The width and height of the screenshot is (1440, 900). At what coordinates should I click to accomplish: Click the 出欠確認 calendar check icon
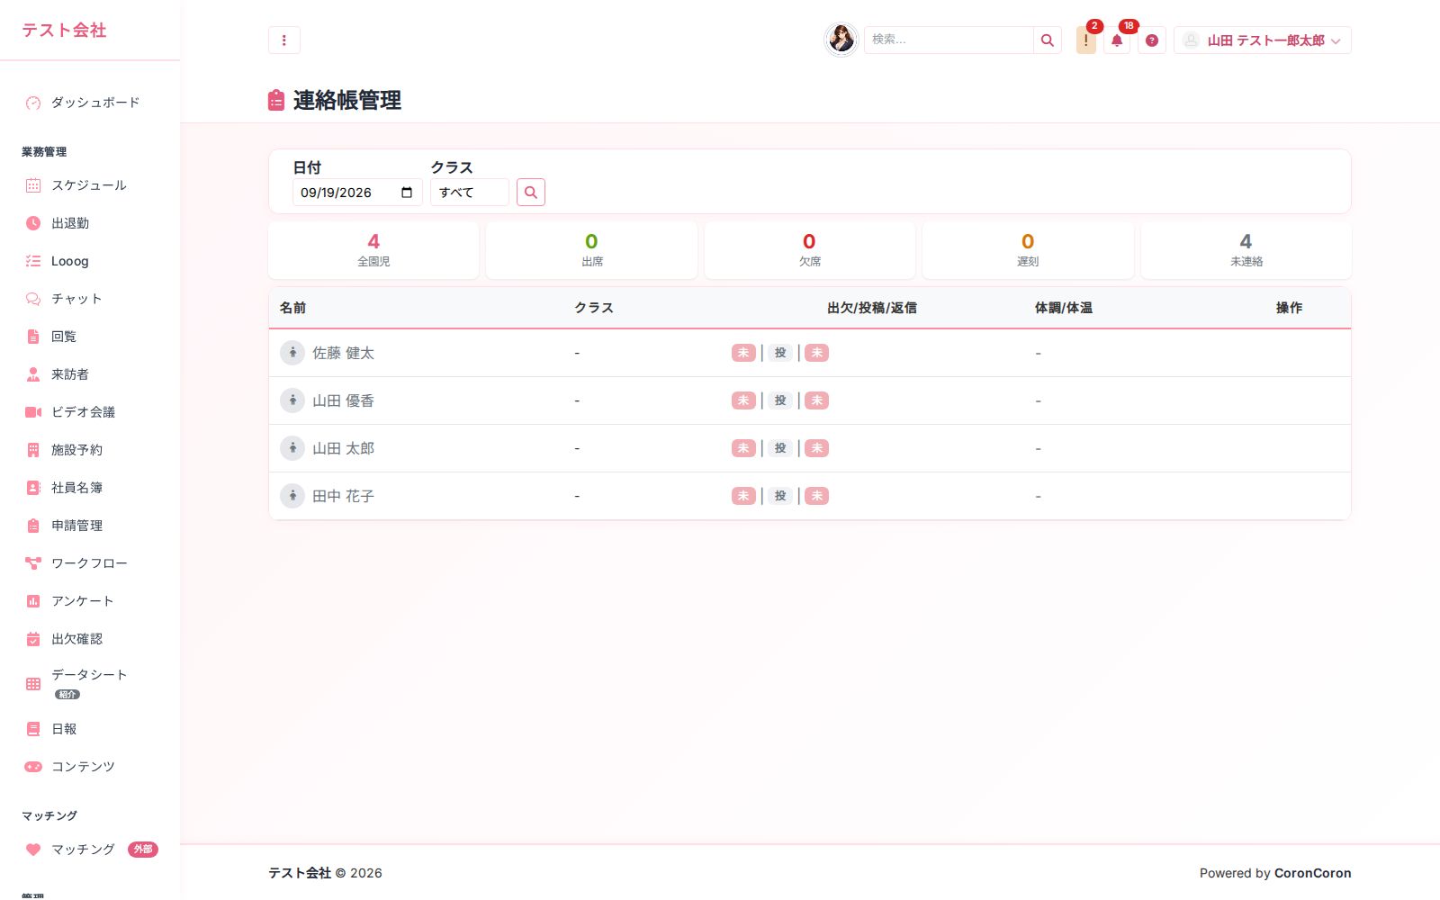coord(33,639)
